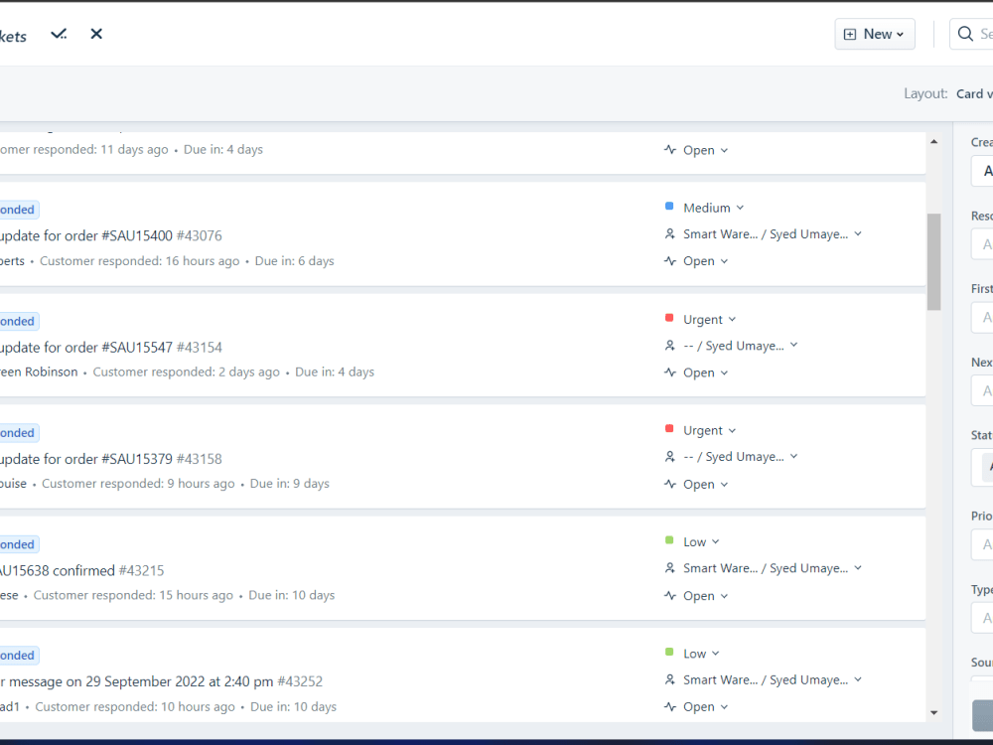Click status pulse icon on 11 days ago ticket
Screen dimensions: 993x745
click(670, 150)
